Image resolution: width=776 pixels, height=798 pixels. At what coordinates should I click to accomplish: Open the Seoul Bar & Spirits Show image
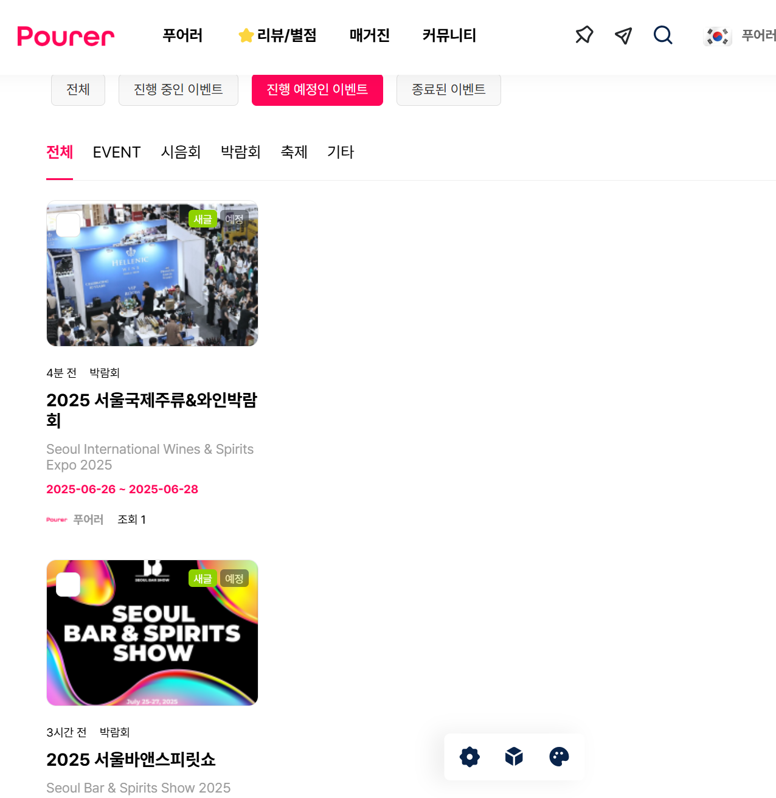152,633
